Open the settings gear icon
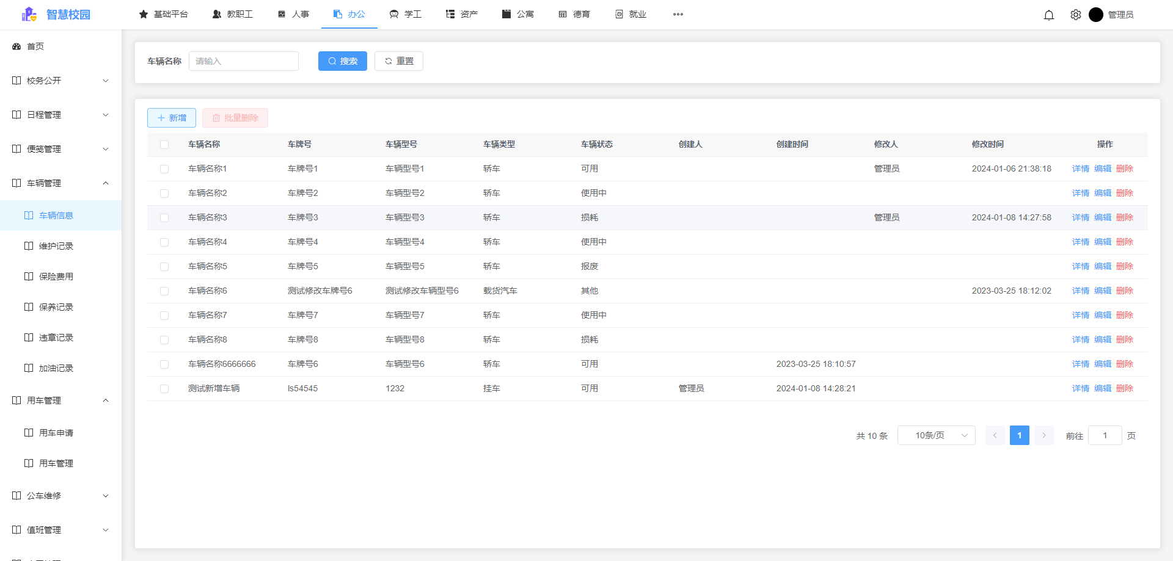Screen dimensions: 1173x561 pos(1075,15)
